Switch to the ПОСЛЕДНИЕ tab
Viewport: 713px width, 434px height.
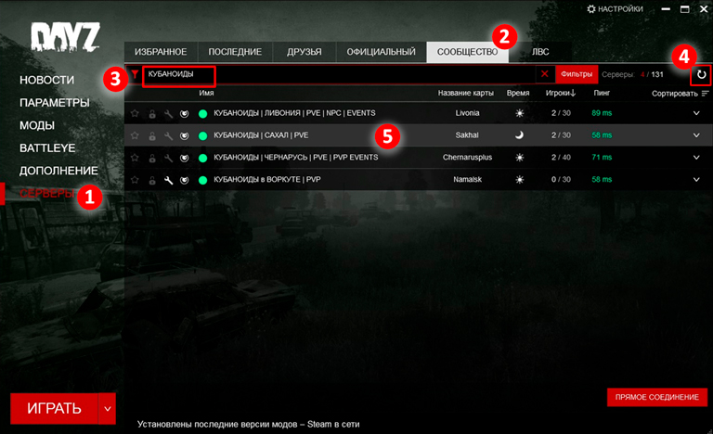tap(235, 52)
